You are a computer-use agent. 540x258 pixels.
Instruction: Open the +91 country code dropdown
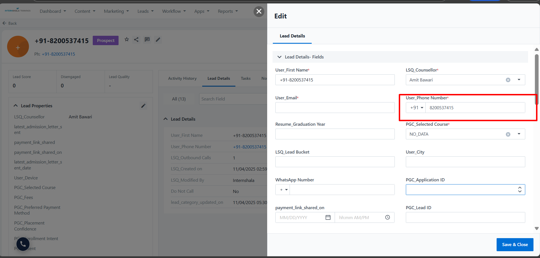[x=416, y=108]
